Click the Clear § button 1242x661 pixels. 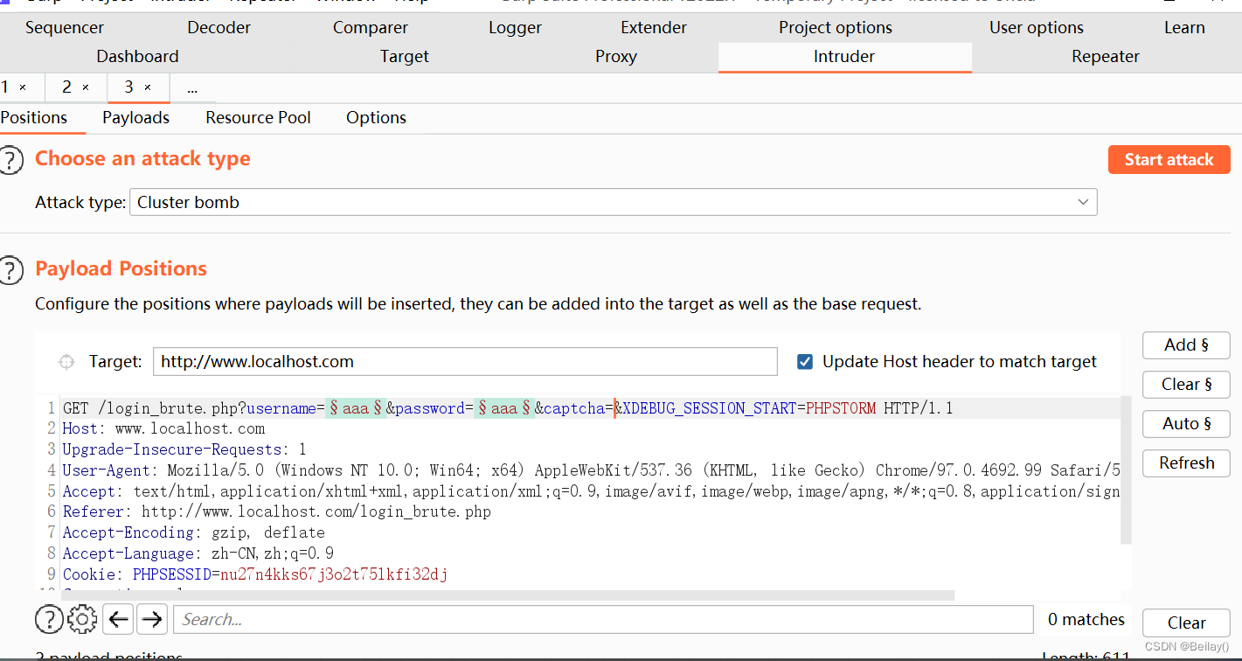point(1186,384)
